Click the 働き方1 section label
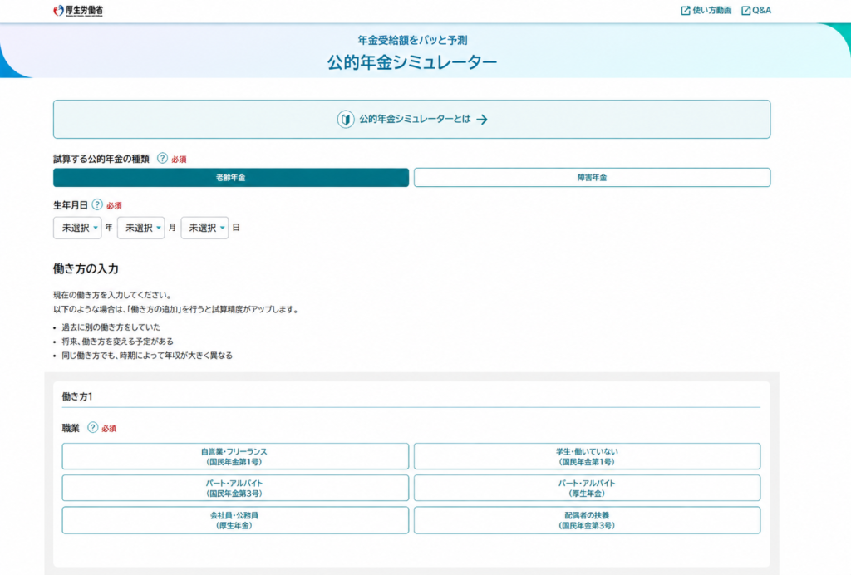 tap(77, 396)
